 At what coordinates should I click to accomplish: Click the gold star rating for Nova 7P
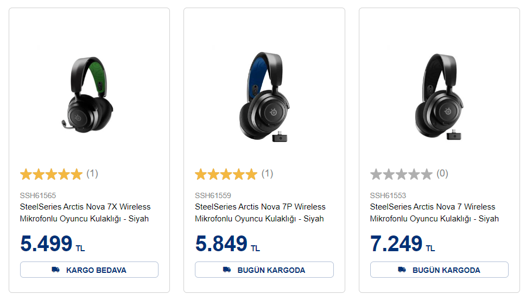(226, 174)
